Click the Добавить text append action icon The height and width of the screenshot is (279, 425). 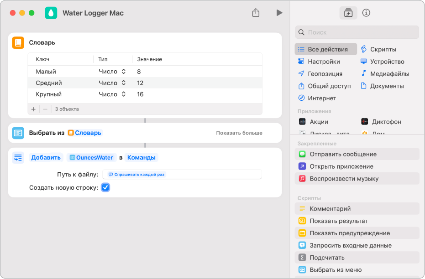[x=18, y=157]
